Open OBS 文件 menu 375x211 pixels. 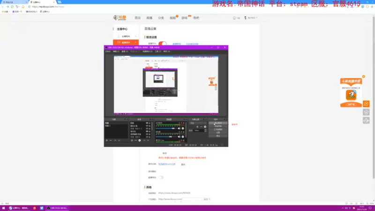(108, 52)
